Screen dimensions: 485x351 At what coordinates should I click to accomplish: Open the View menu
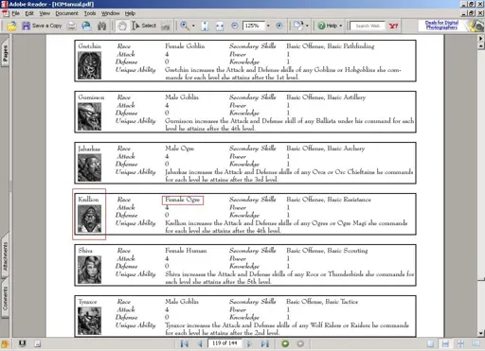45,13
